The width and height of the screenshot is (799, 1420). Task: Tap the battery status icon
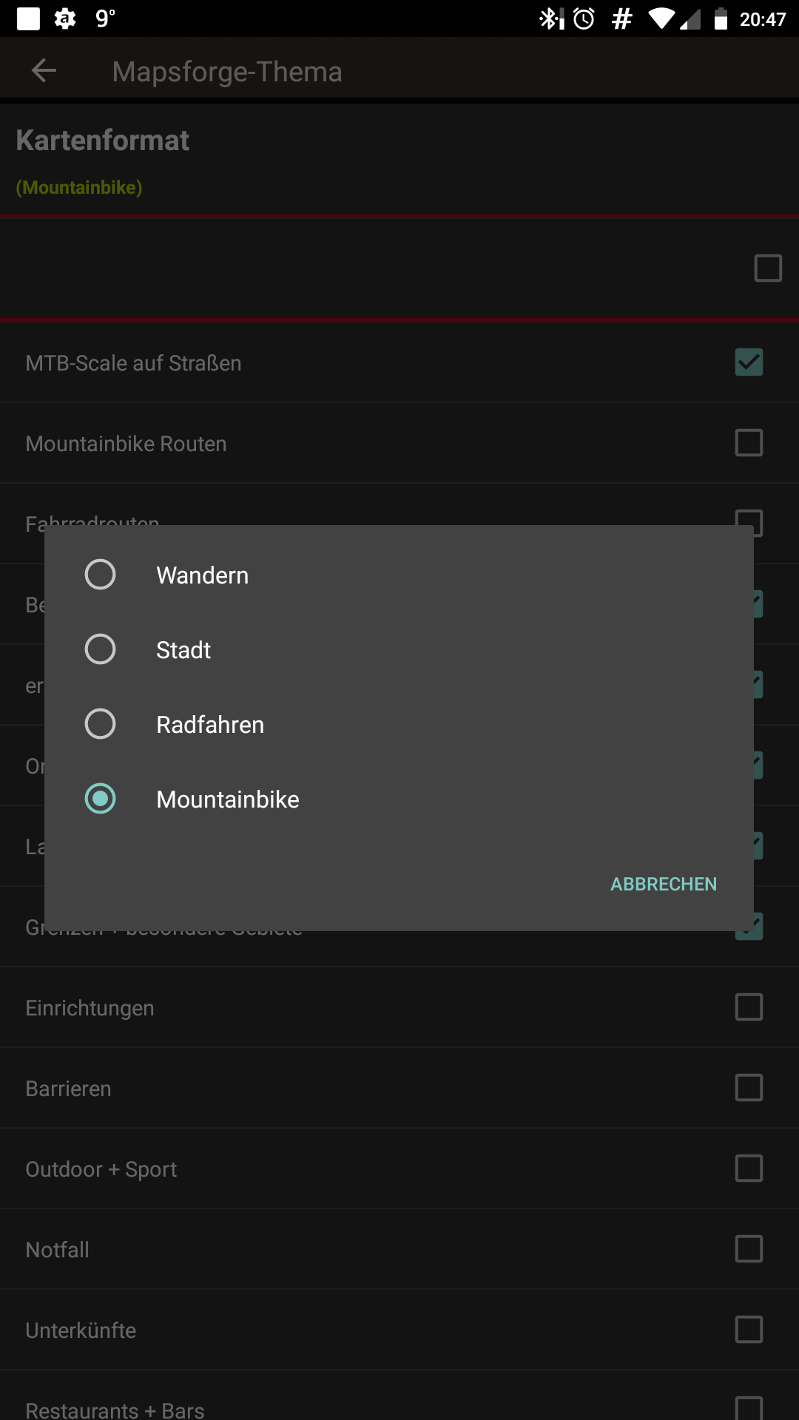coord(721,18)
